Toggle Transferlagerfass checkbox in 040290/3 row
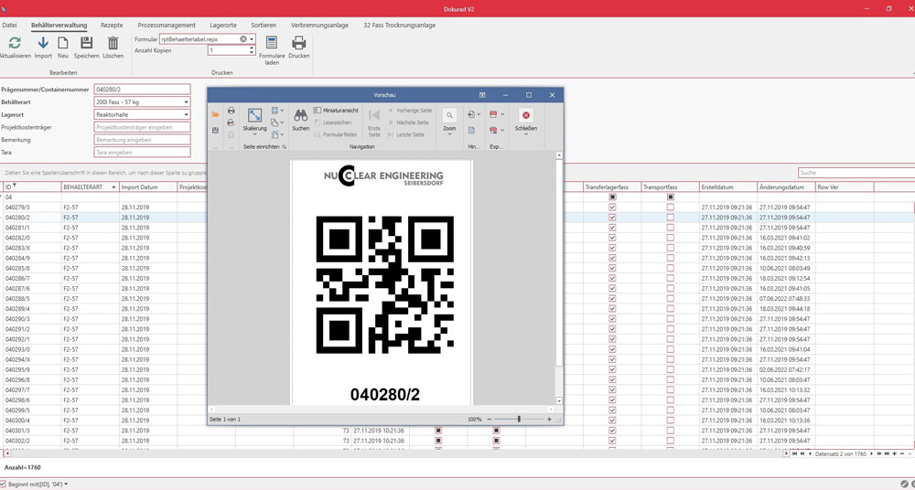The width and height of the screenshot is (915, 490). (x=612, y=318)
